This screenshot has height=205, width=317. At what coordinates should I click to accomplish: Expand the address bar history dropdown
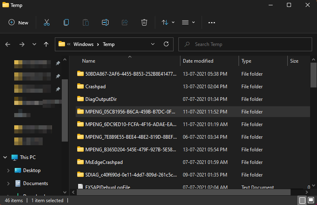coord(153,44)
